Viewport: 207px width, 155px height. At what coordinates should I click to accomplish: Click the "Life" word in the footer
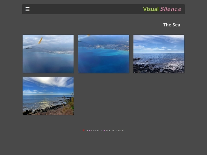[x=106, y=131]
